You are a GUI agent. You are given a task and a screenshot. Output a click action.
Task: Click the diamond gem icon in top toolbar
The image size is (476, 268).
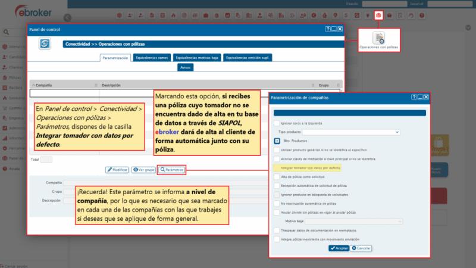tap(336, 15)
